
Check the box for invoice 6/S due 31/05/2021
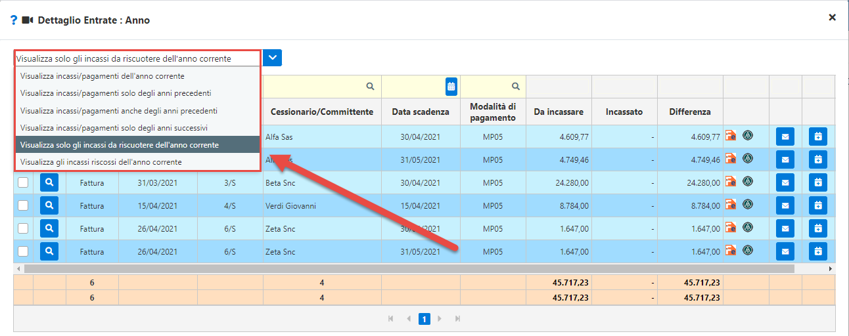coord(23,251)
